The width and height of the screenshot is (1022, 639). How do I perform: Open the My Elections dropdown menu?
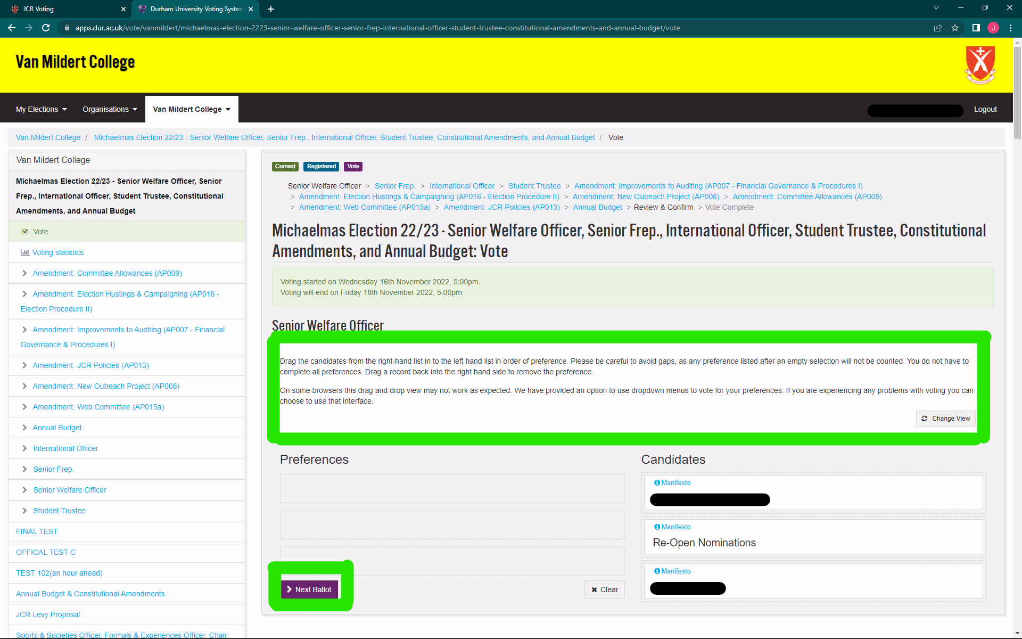pos(42,109)
